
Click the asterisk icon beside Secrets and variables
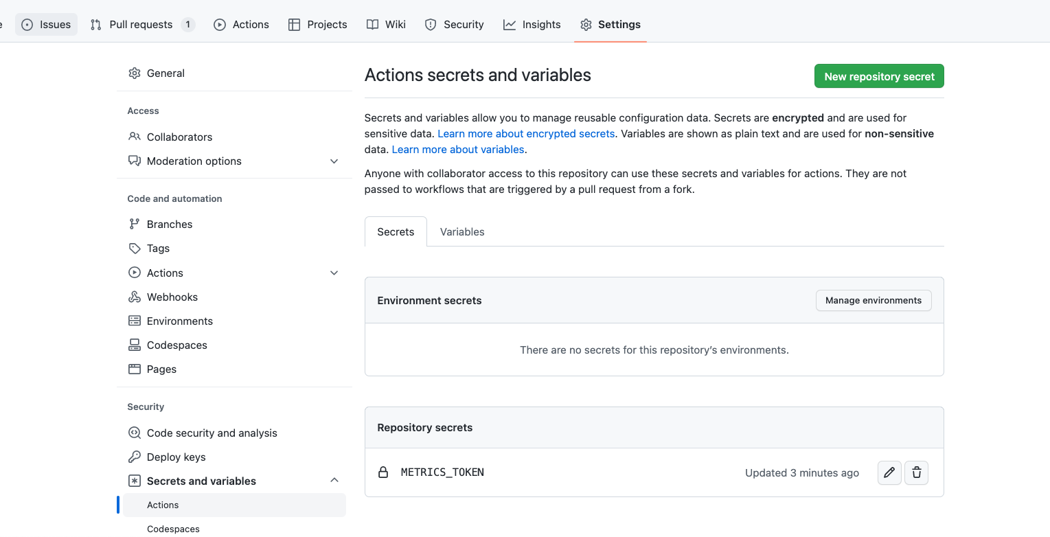tap(135, 481)
